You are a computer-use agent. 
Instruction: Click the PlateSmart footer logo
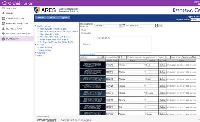click(x=47, y=120)
